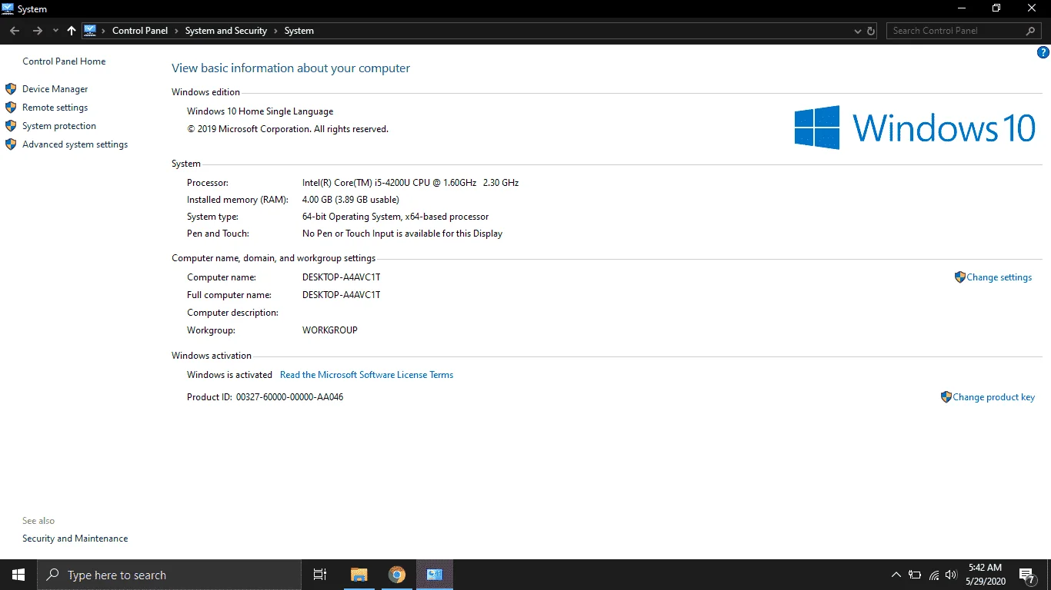Viewport: 1051px width, 590px height.
Task: Click the No Pen or Touch Input text
Action: (x=402, y=234)
